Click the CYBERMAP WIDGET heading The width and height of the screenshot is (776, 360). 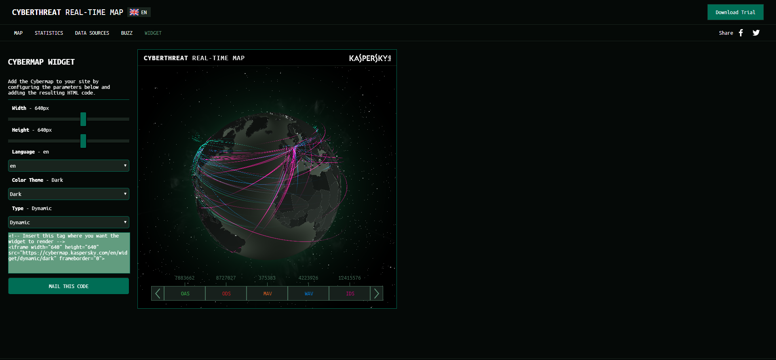click(41, 62)
